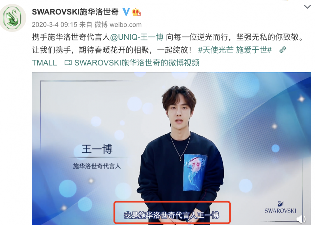
Task: Click the video camera icon
Action: pos(68,63)
